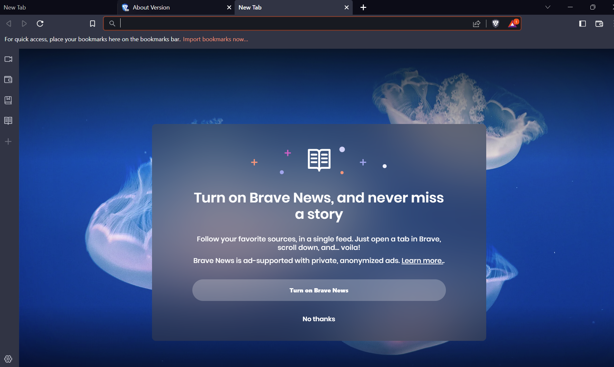Open new tab page settings gear
The image size is (614, 367).
click(x=8, y=359)
